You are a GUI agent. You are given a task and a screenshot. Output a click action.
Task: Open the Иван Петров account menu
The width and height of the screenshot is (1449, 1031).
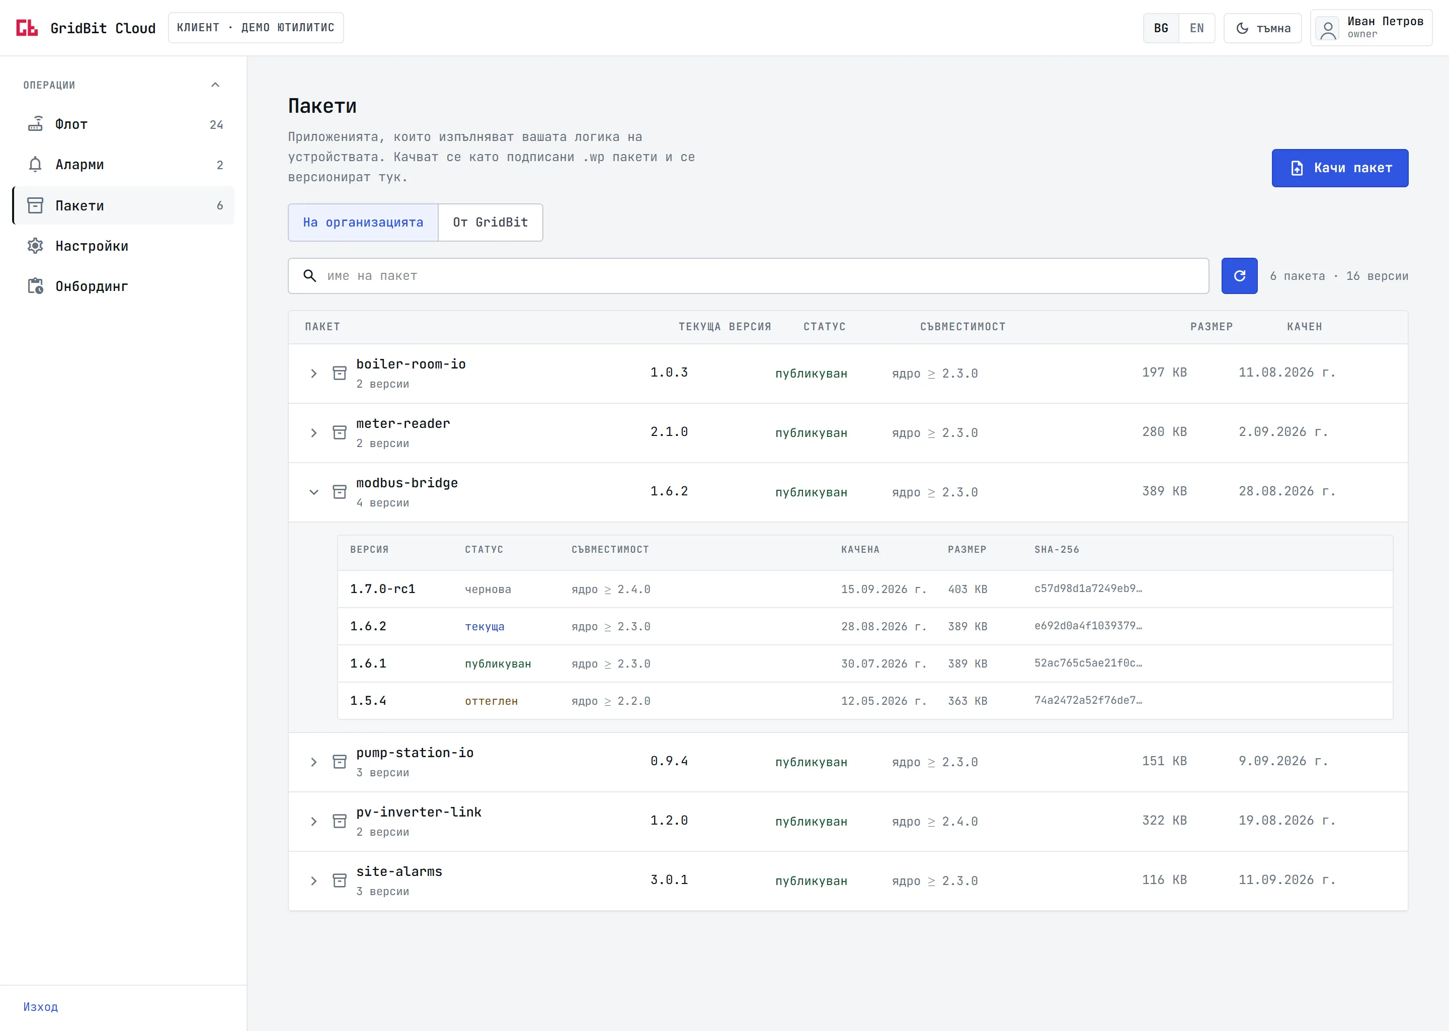tap(1371, 28)
